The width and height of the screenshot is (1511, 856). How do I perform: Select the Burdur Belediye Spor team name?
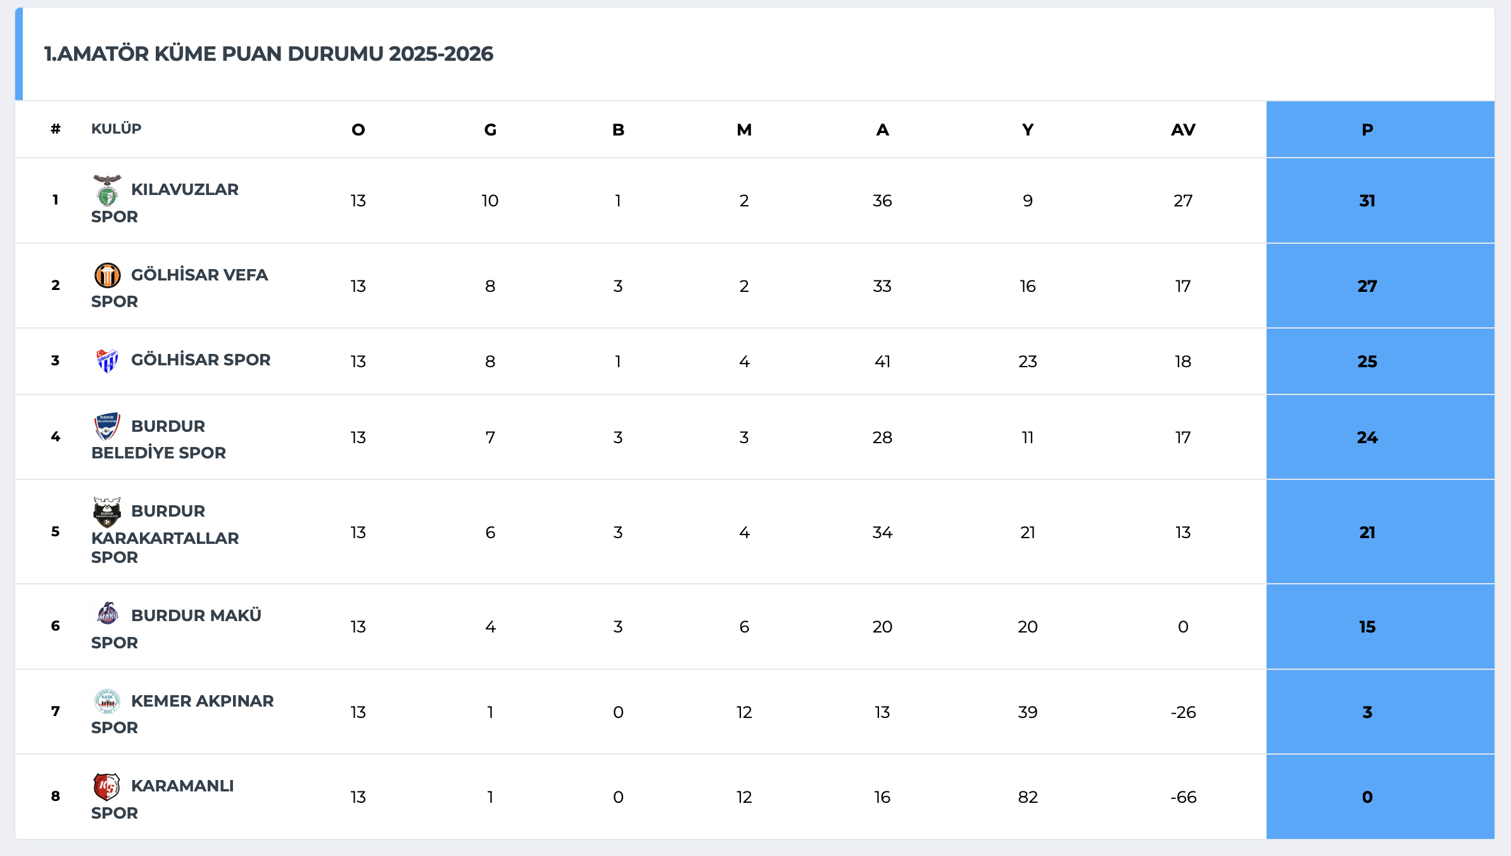[168, 426]
